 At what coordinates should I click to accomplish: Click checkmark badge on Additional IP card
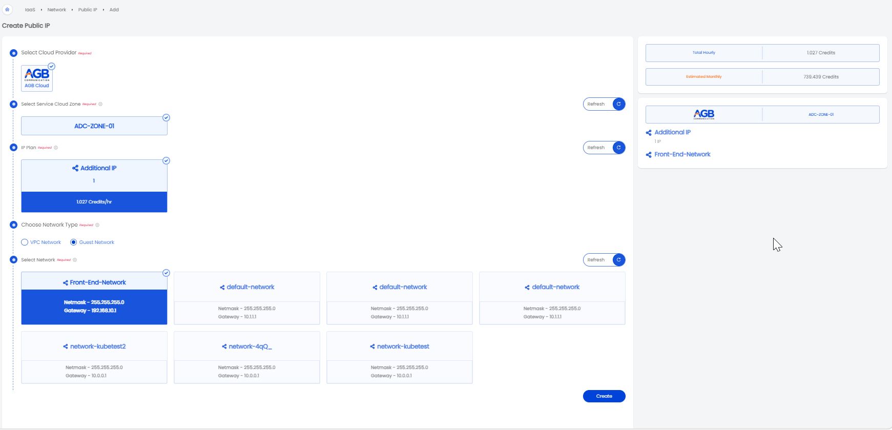tap(166, 160)
